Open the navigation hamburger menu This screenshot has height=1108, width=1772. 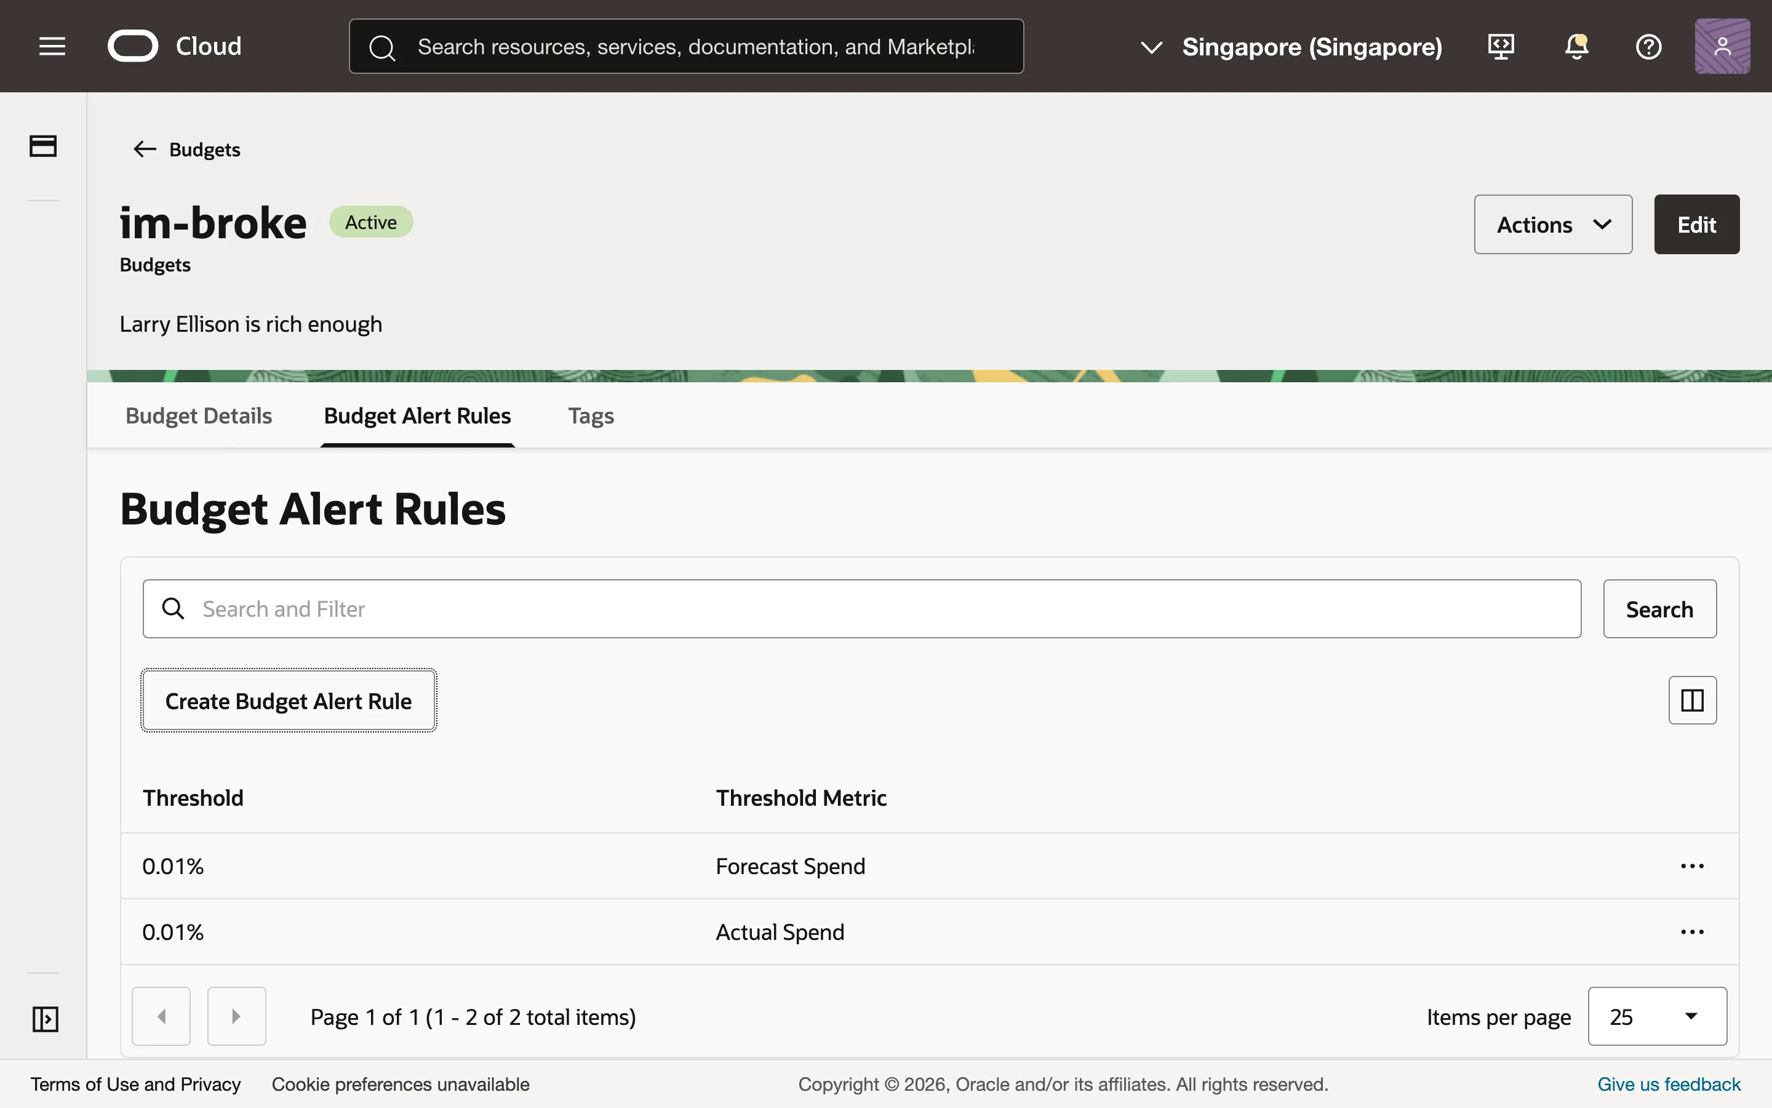coord(52,46)
